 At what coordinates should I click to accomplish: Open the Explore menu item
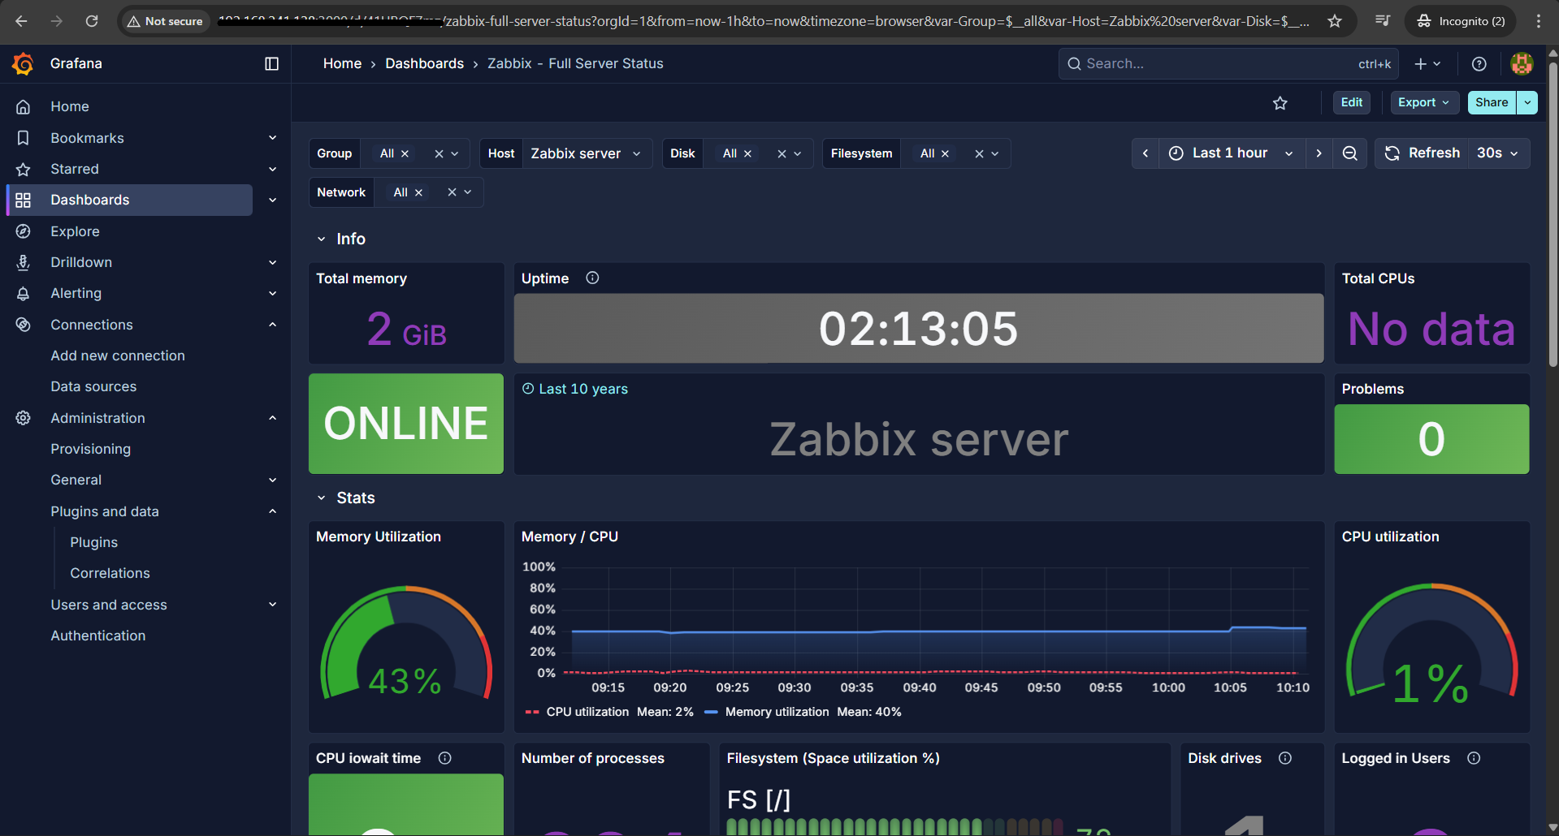click(75, 231)
